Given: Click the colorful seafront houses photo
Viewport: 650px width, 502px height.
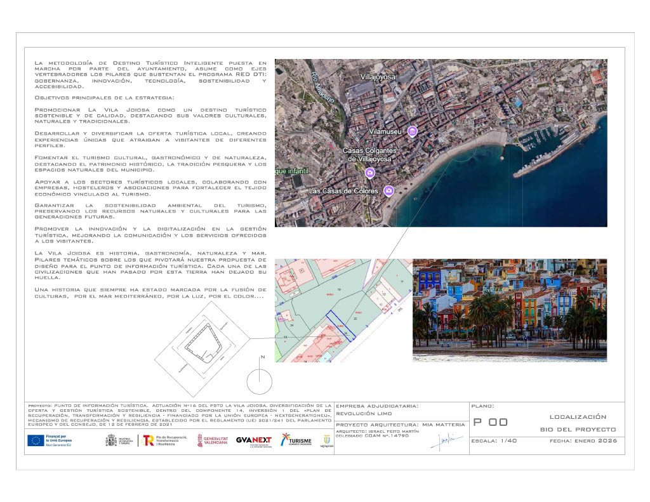Looking at the screenshot, I should coord(510,310).
